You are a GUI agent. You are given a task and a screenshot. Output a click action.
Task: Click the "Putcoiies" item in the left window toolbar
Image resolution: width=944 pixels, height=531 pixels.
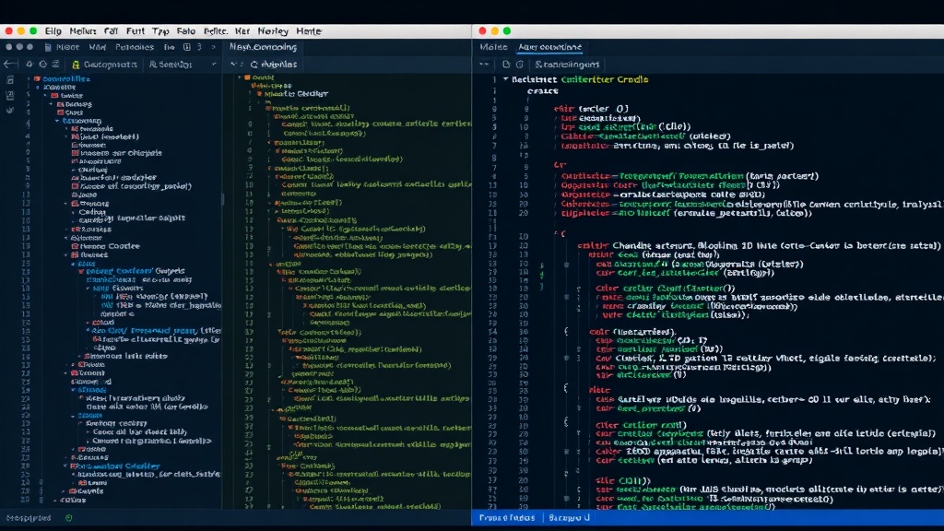coord(135,47)
